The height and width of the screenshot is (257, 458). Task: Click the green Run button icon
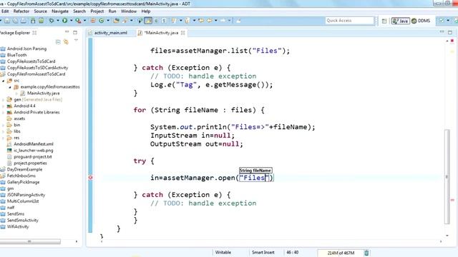point(64,21)
